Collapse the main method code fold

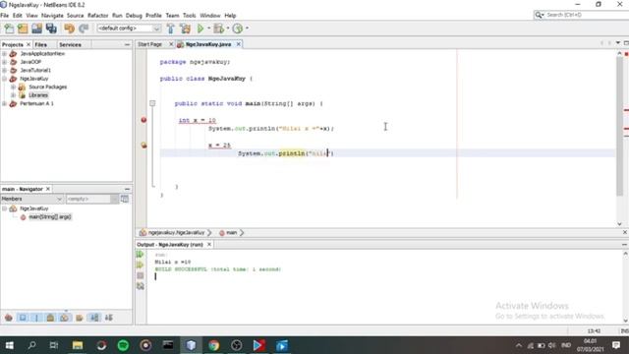point(152,103)
